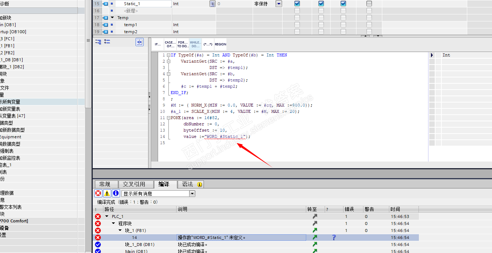This screenshot has width=492, height=253.
Task: Toggle the unchecked checkbox in Static_1 row
Action: pos(369,4)
